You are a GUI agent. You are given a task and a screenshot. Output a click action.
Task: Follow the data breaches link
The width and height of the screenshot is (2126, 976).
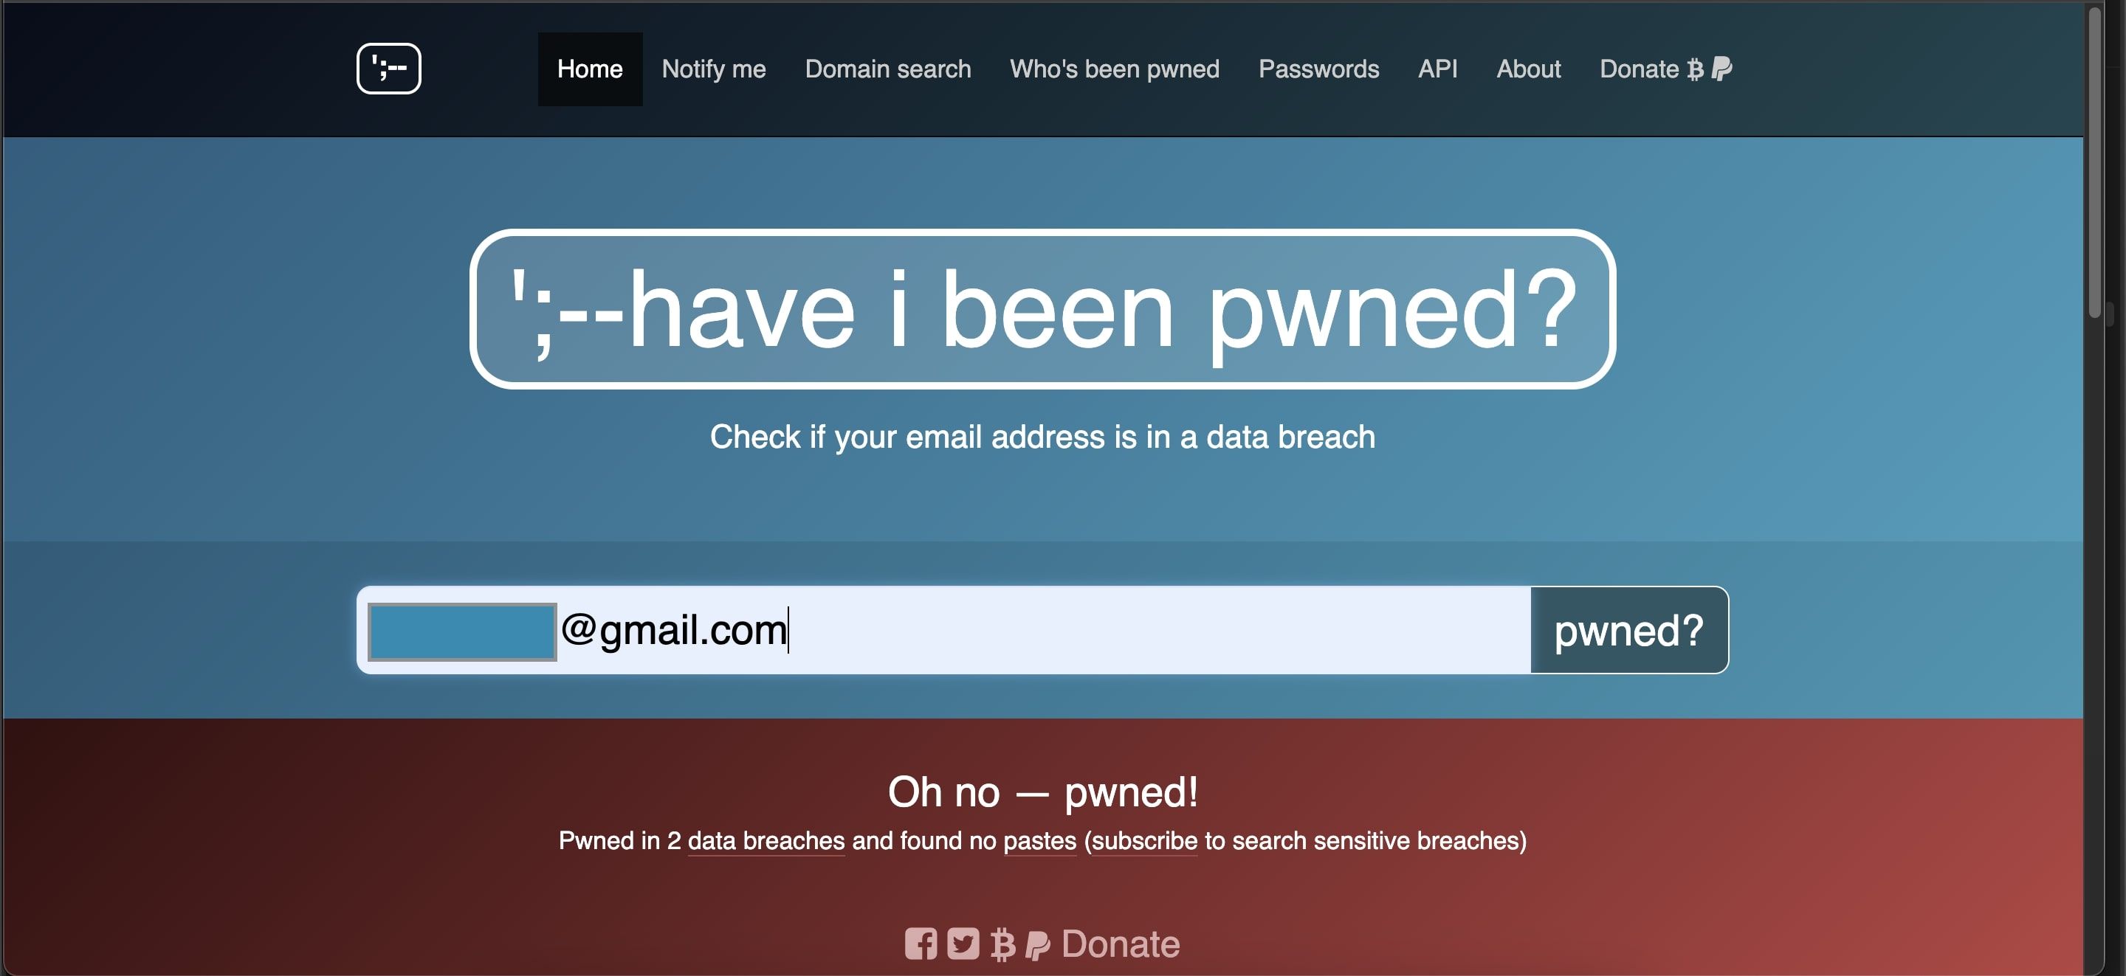[x=766, y=841]
